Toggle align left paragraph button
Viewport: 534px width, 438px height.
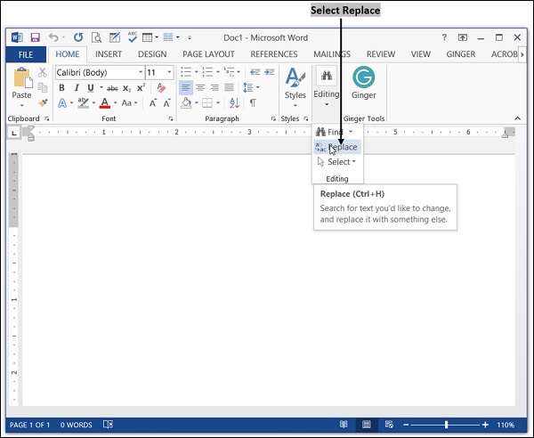(x=186, y=88)
